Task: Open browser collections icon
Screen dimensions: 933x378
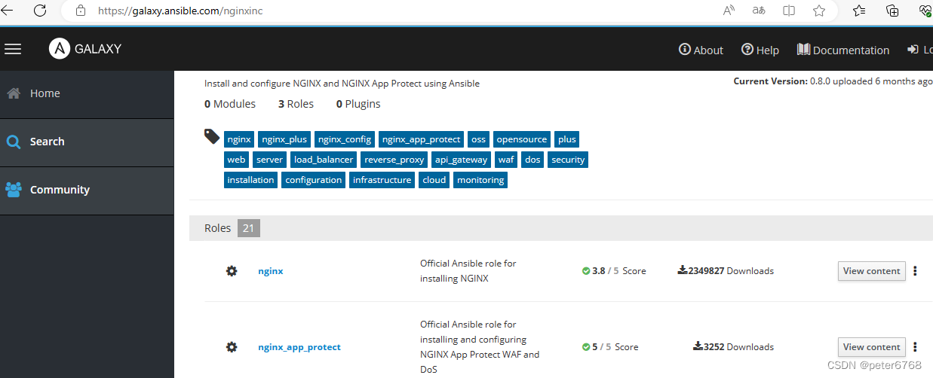Action: [892, 11]
